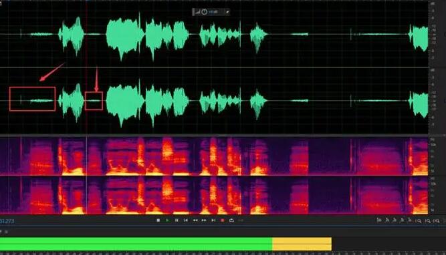The image size is (446, 255).
Task: Pause playback with the Pause button
Action: point(177,220)
